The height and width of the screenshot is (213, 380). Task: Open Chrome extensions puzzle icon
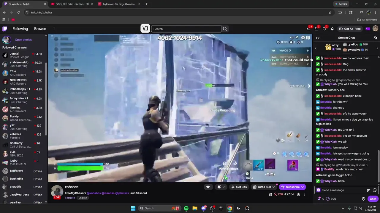[340, 12]
